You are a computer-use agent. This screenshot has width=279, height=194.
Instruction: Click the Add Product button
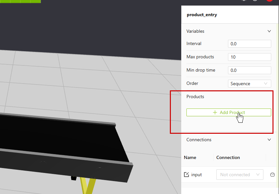pos(229,112)
